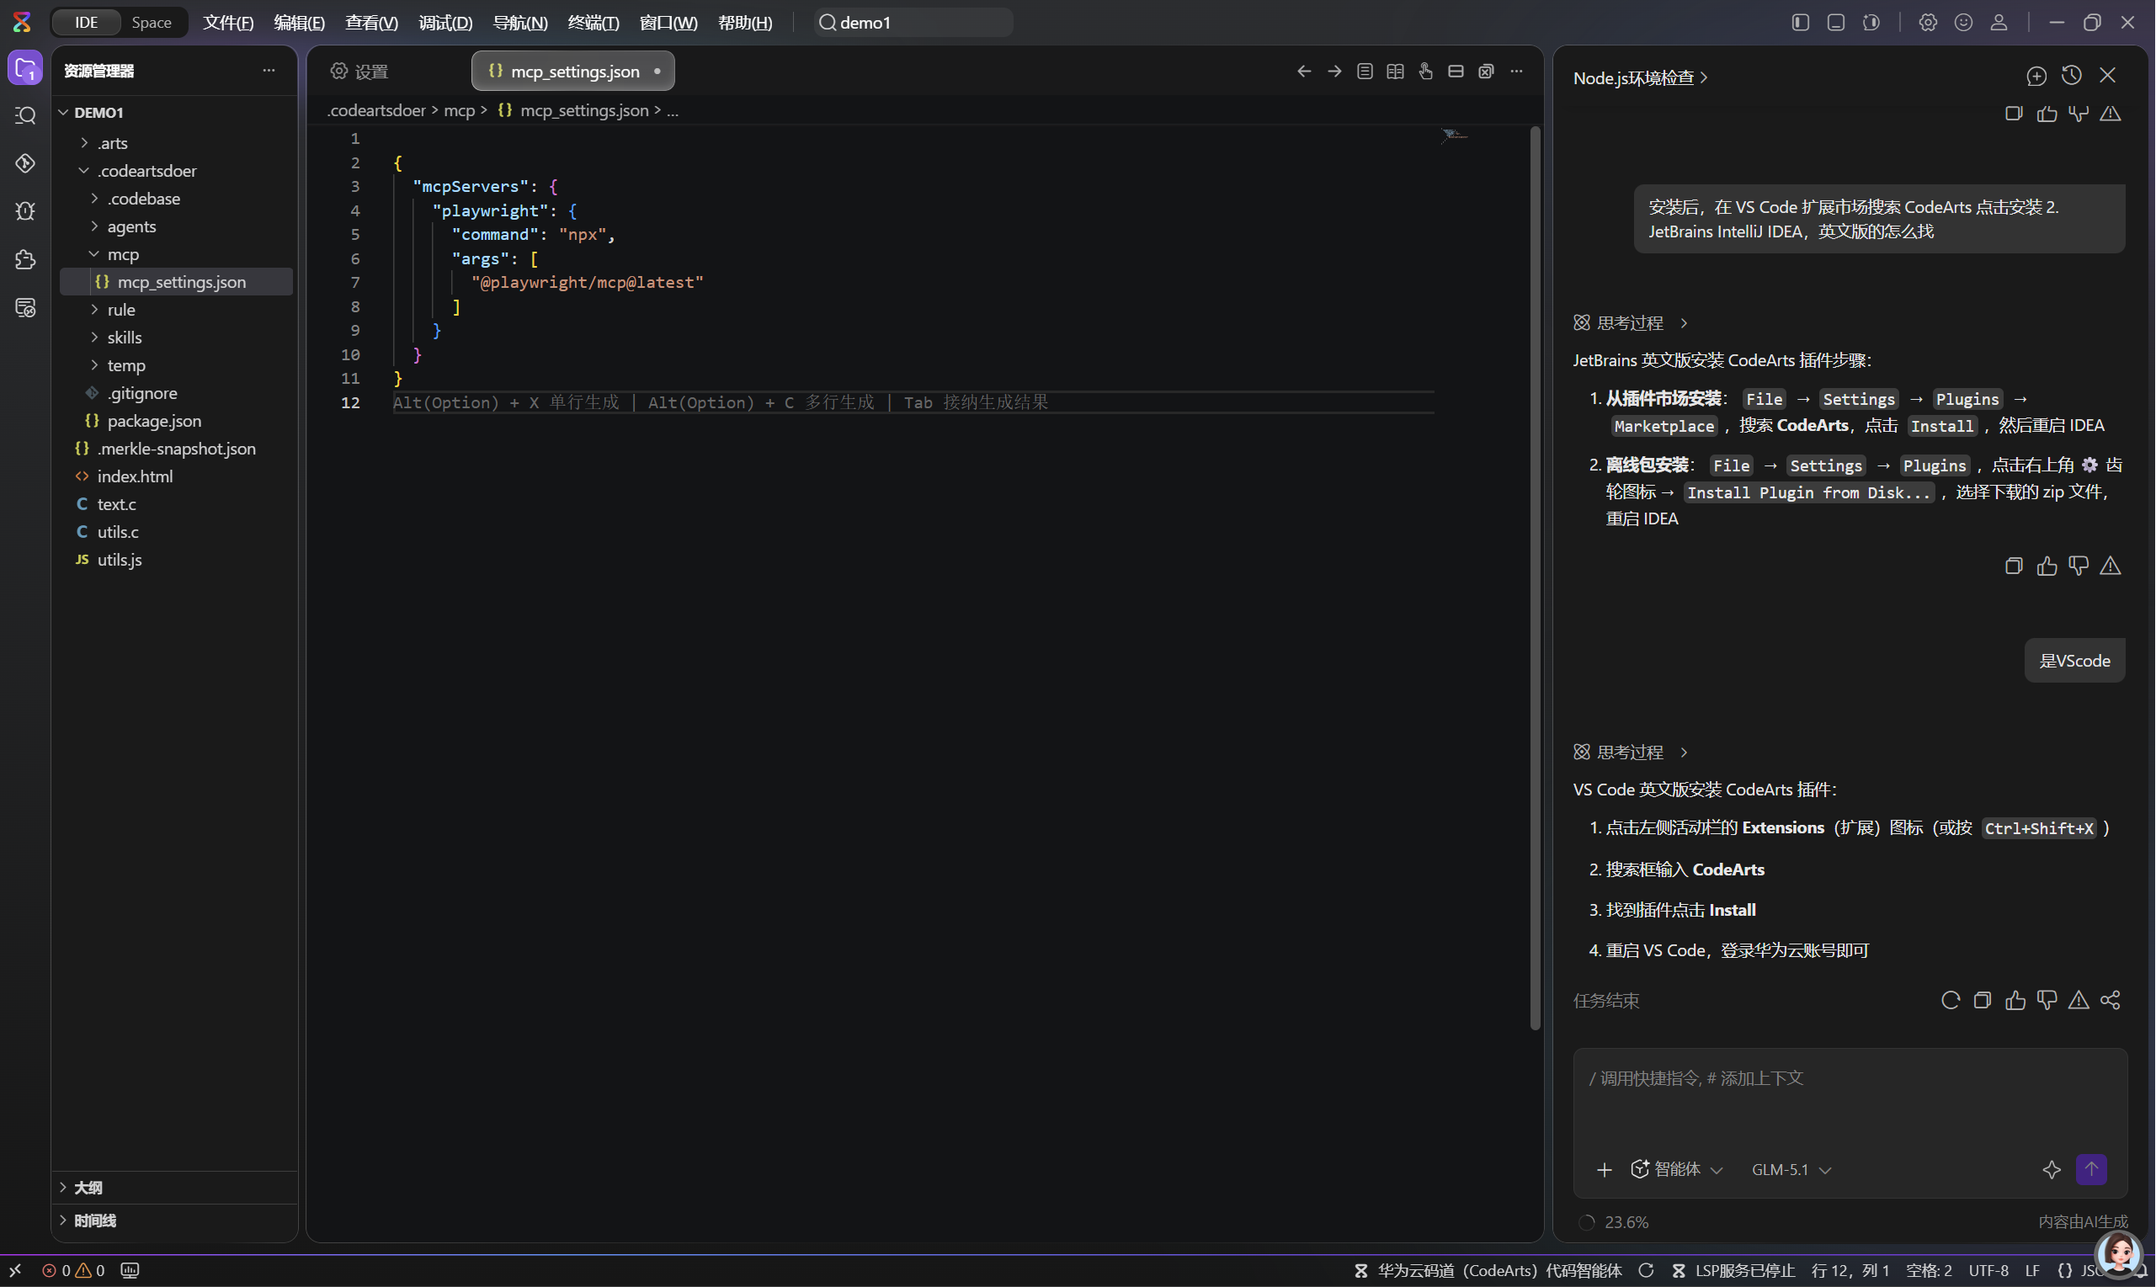Regenerate the last VS Code answer
This screenshot has width=2156, height=1287.
coord(1951,1000)
